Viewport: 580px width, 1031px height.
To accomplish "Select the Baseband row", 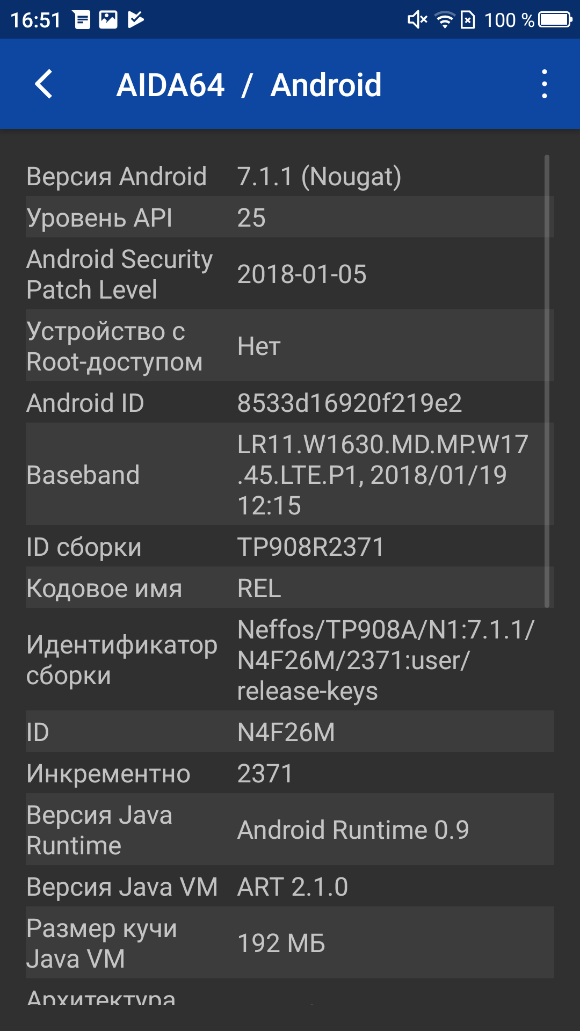I will point(290,474).
